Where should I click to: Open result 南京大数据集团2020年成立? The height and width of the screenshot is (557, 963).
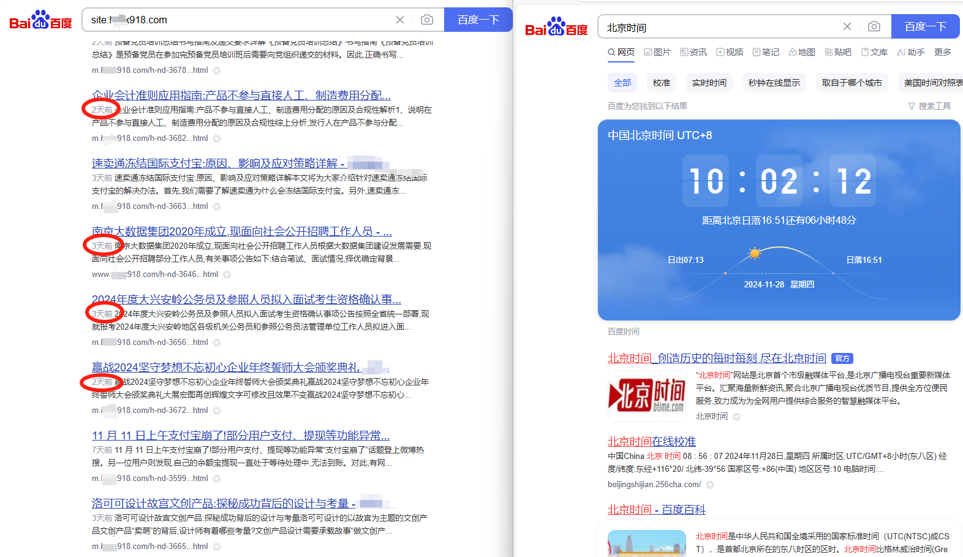pos(242,231)
